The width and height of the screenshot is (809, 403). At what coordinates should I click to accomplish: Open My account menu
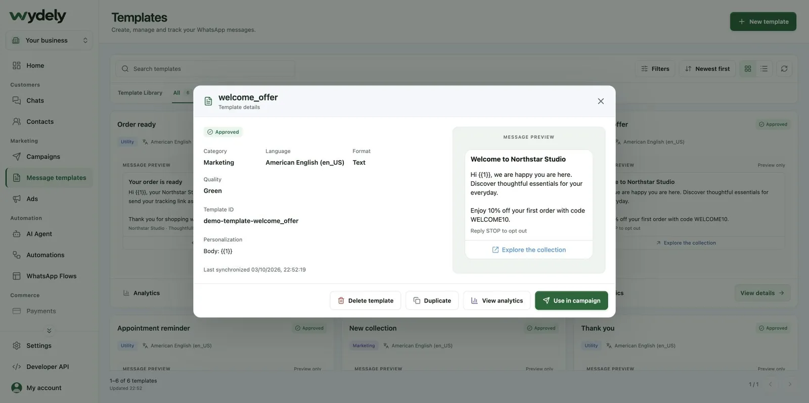pos(49,388)
